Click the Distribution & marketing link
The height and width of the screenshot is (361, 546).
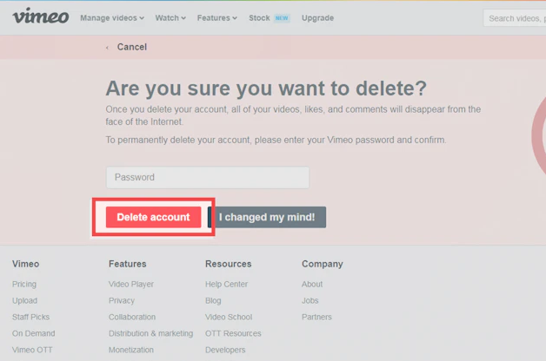point(150,333)
